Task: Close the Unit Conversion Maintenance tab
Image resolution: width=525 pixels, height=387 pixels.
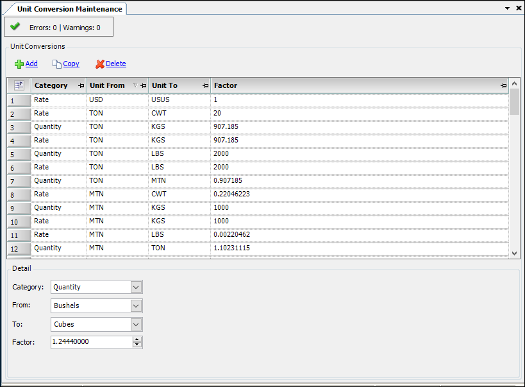Action: (519, 8)
